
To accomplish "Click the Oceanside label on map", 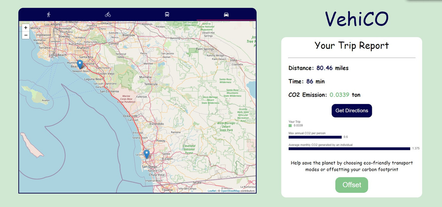I will (131, 116).
